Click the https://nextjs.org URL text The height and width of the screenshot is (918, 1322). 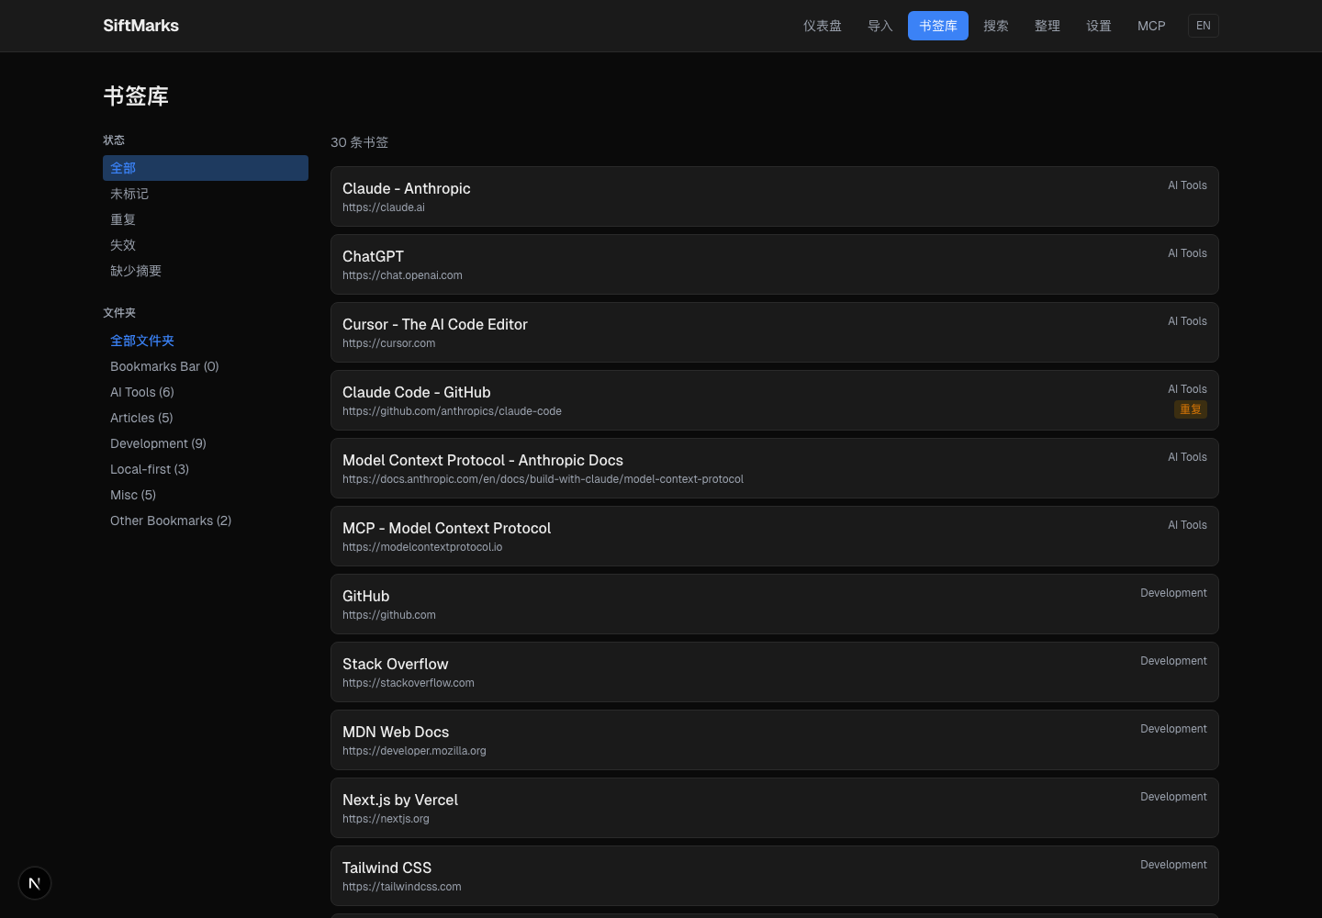click(x=386, y=819)
